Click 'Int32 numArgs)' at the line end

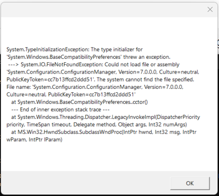(x=168, y=124)
